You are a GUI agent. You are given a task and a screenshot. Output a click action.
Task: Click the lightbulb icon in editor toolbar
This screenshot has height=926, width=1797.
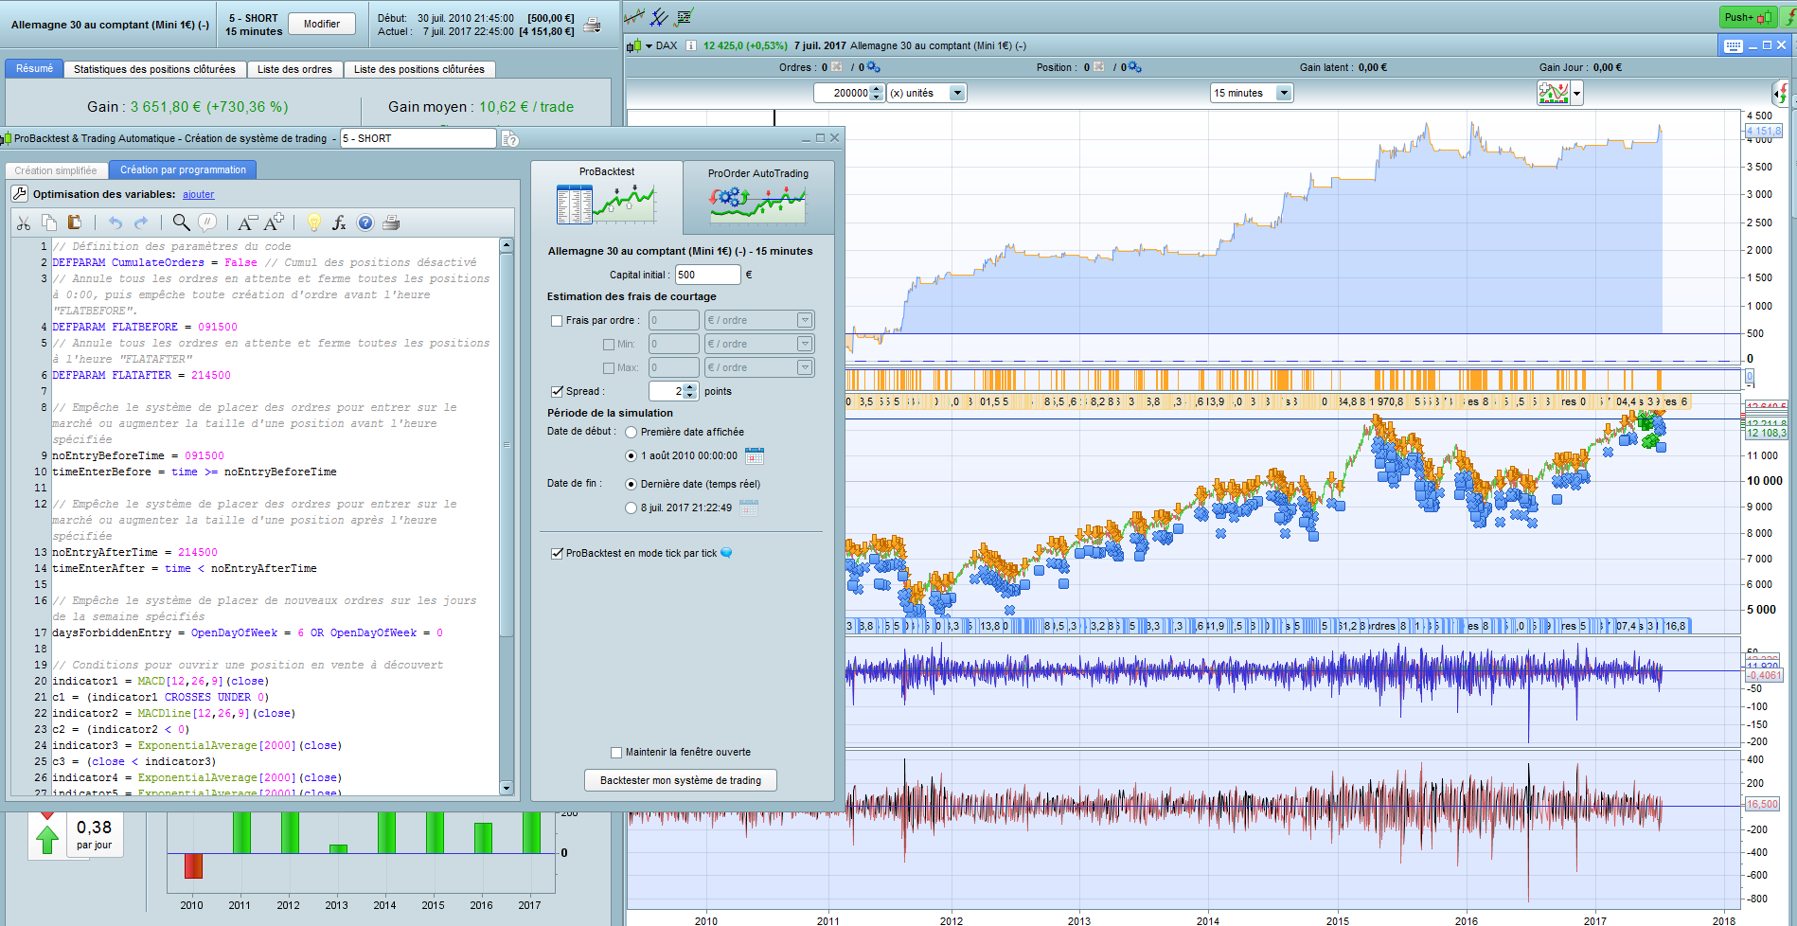click(x=313, y=223)
